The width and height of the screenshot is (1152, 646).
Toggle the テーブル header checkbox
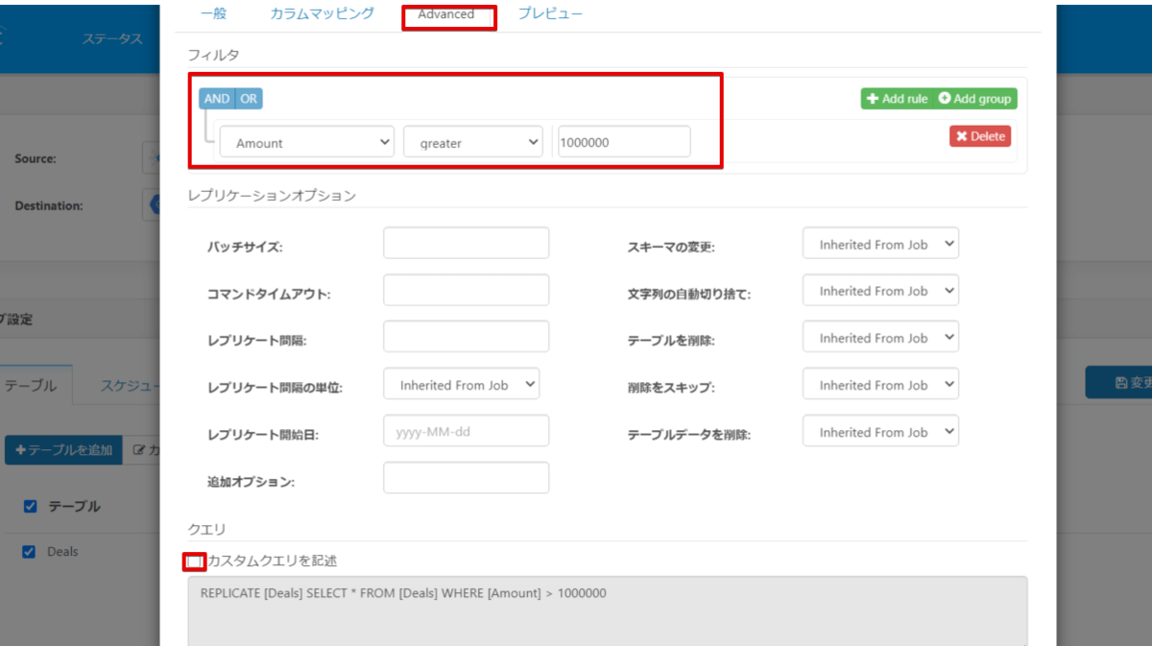tap(31, 507)
